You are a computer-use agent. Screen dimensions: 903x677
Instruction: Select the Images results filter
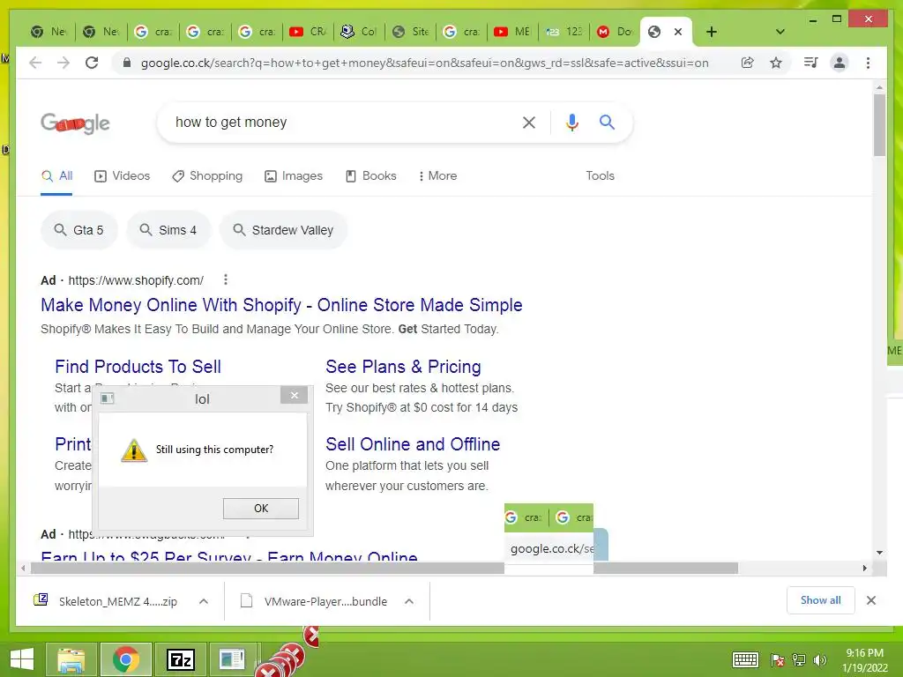point(293,175)
